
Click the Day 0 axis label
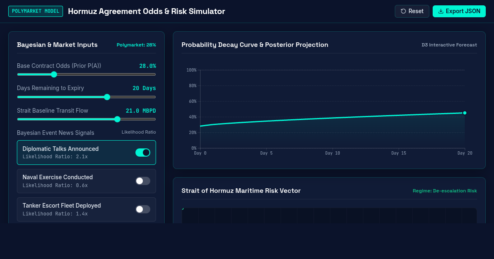click(200, 153)
